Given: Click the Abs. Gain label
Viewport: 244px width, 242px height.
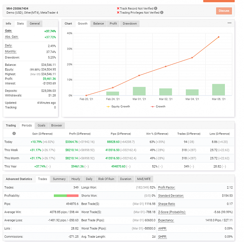Looking at the screenshot, I should click(x=12, y=37).
